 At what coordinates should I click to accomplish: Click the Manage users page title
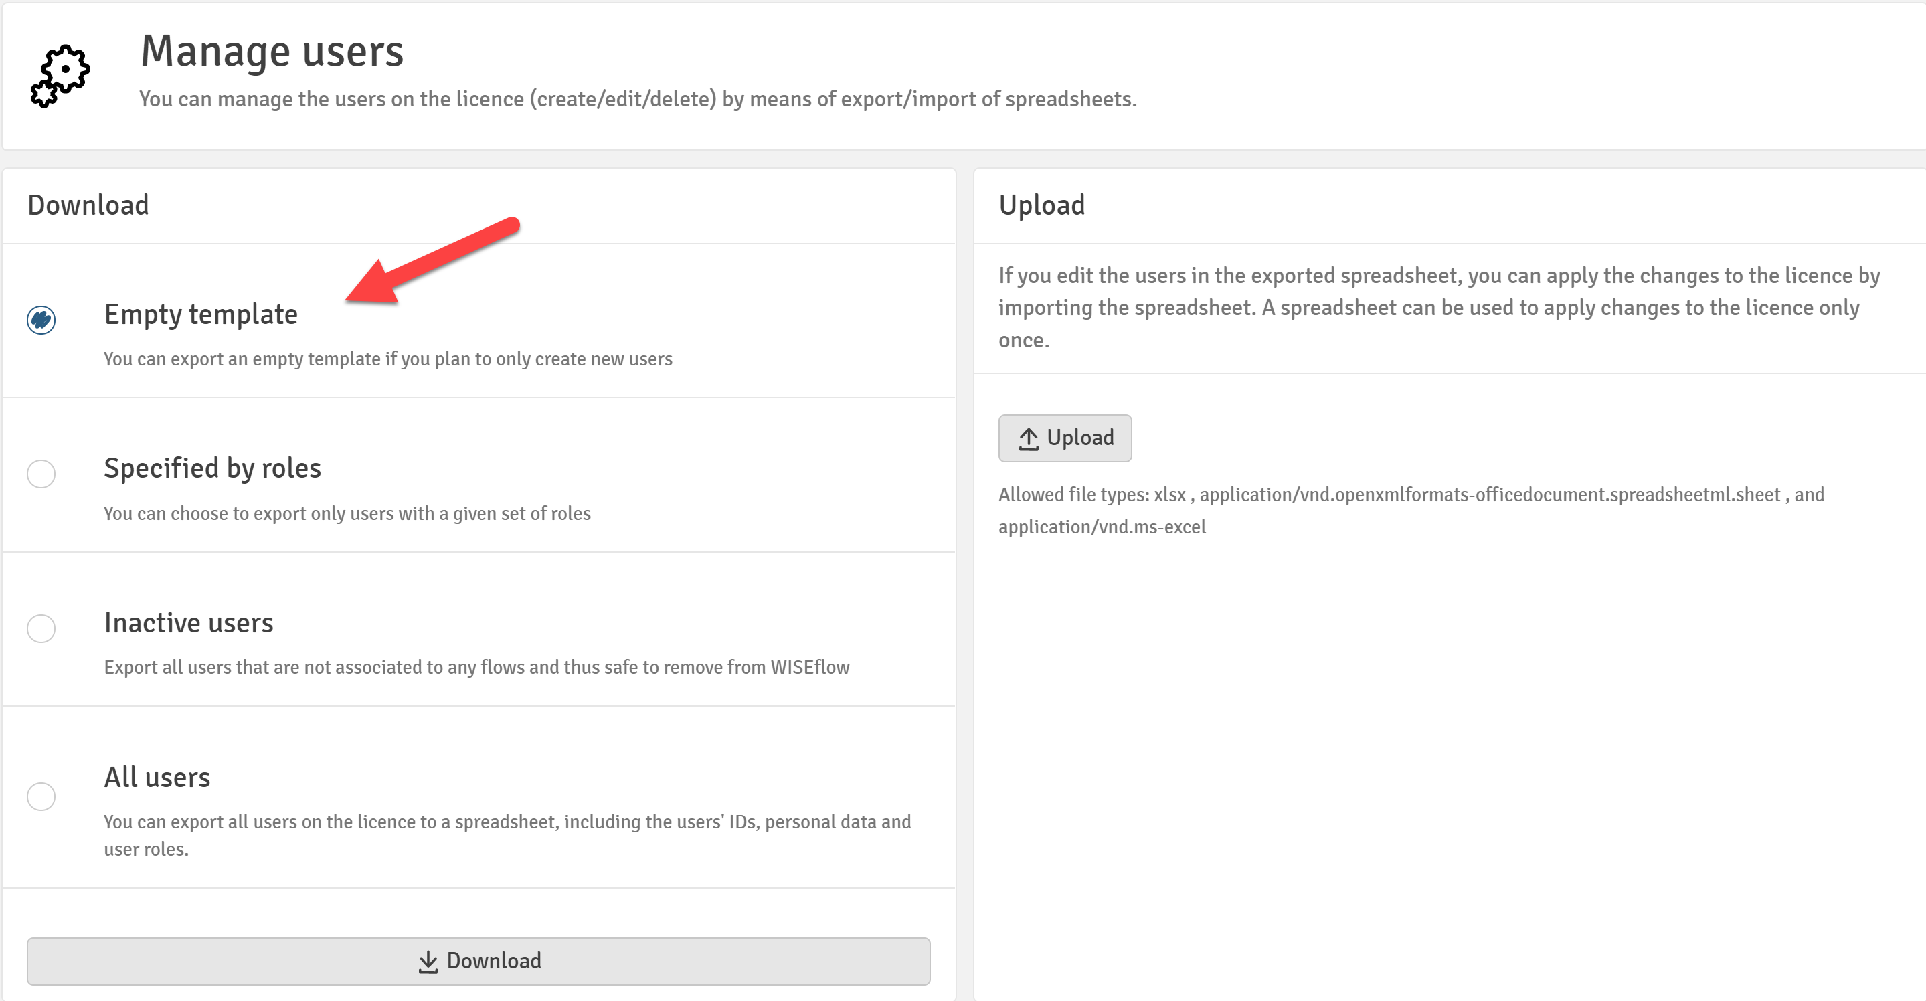coord(272,51)
